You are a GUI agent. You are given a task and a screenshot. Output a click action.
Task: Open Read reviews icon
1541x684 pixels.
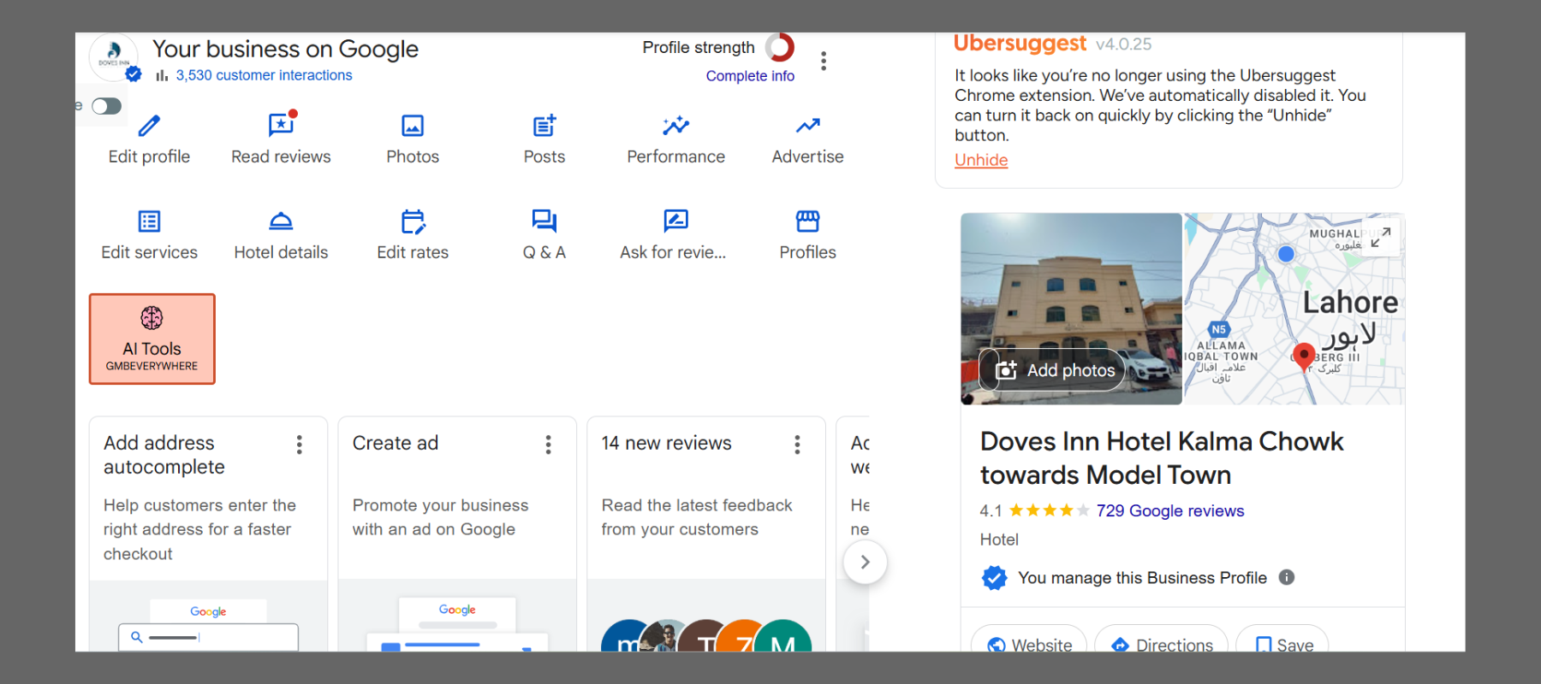pyautogui.click(x=281, y=126)
